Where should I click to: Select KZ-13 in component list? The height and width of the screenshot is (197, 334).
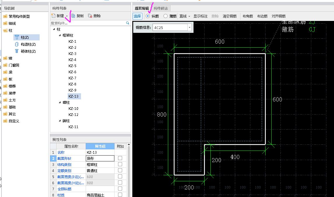(x=73, y=96)
